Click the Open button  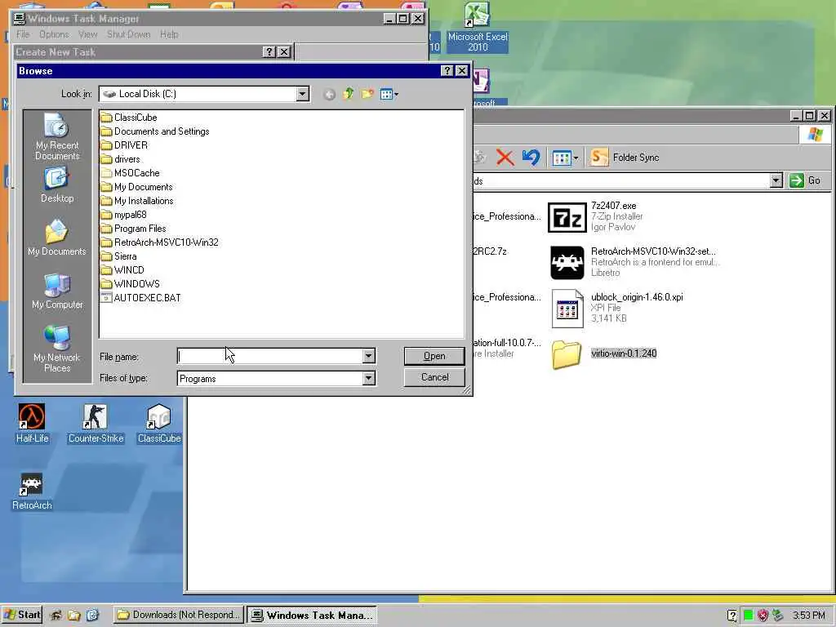coord(434,356)
